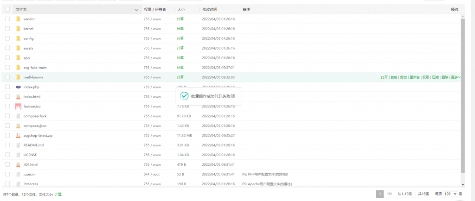
Task: Click 删除 for the .well-known row
Action: (x=445, y=77)
